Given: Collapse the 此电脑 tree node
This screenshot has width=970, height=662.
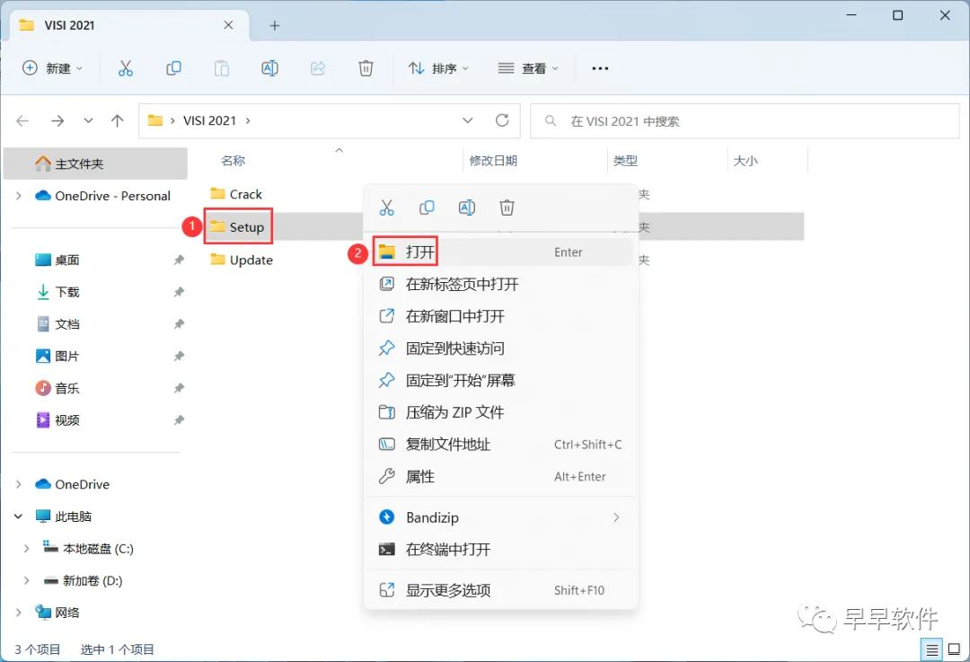Looking at the screenshot, I should (19, 516).
